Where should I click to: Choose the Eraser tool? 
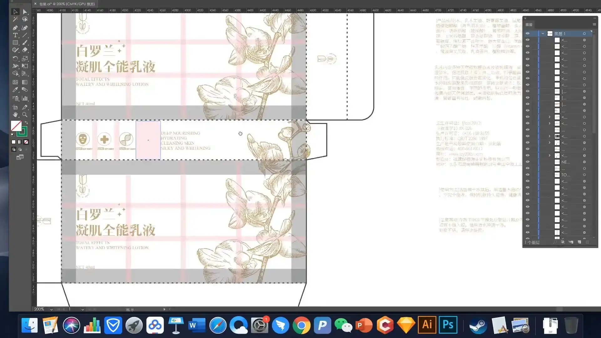click(25, 50)
